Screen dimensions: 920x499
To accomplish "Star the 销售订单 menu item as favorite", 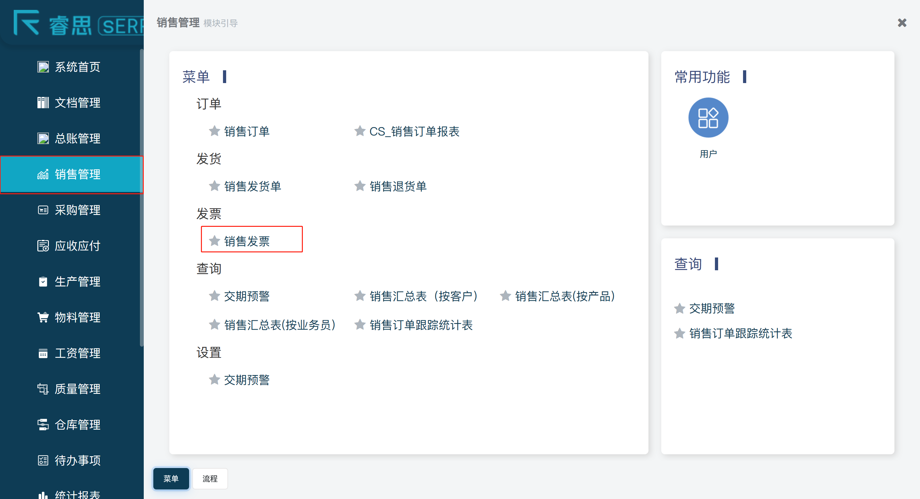I will pos(214,131).
